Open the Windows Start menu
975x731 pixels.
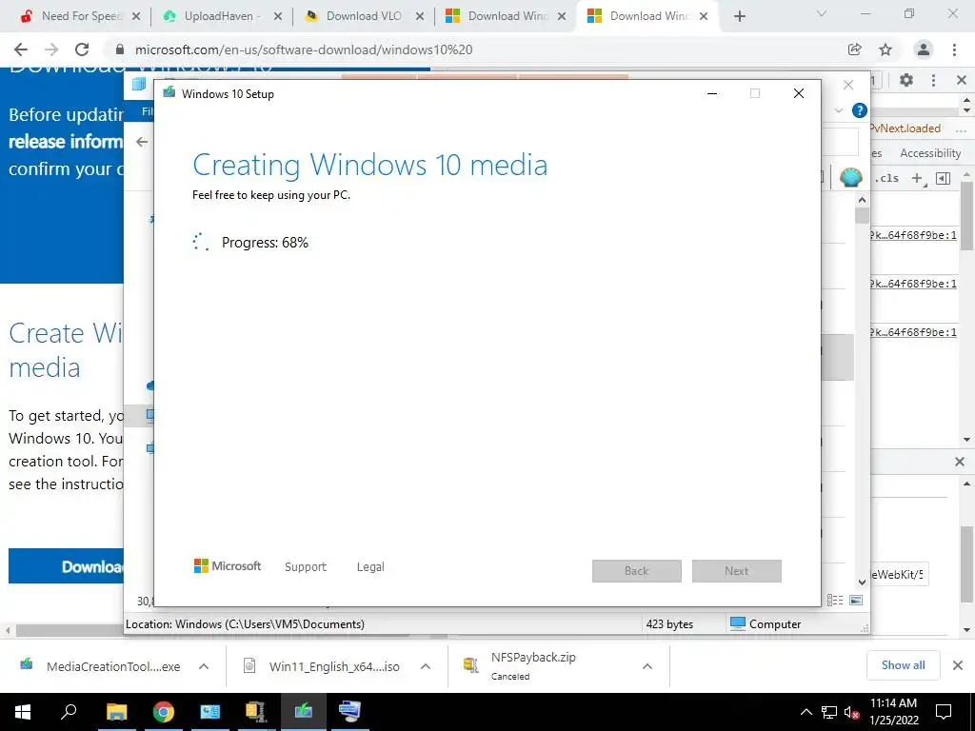pyautogui.click(x=23, y=712)
